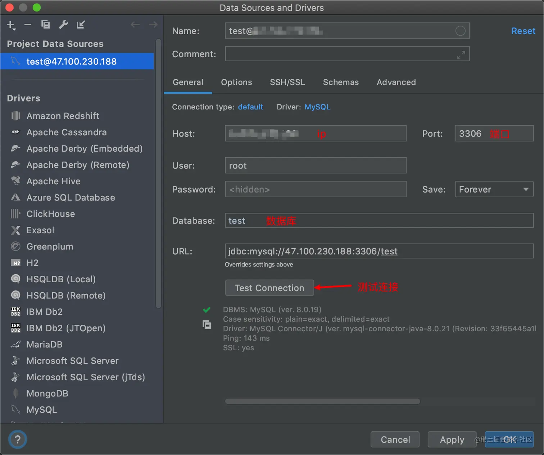Change connection type via default link
The height and width of the screenshot is (455, 544).
tap(250, 107)
